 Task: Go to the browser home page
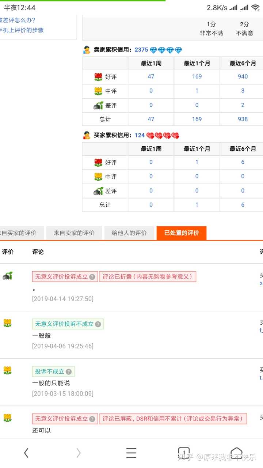(x=236, y=452)
